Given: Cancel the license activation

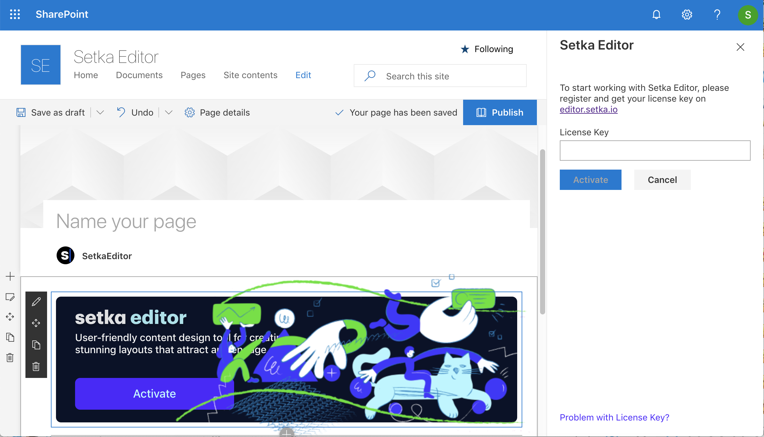Looking at the screenshot, I should point(662,180).
